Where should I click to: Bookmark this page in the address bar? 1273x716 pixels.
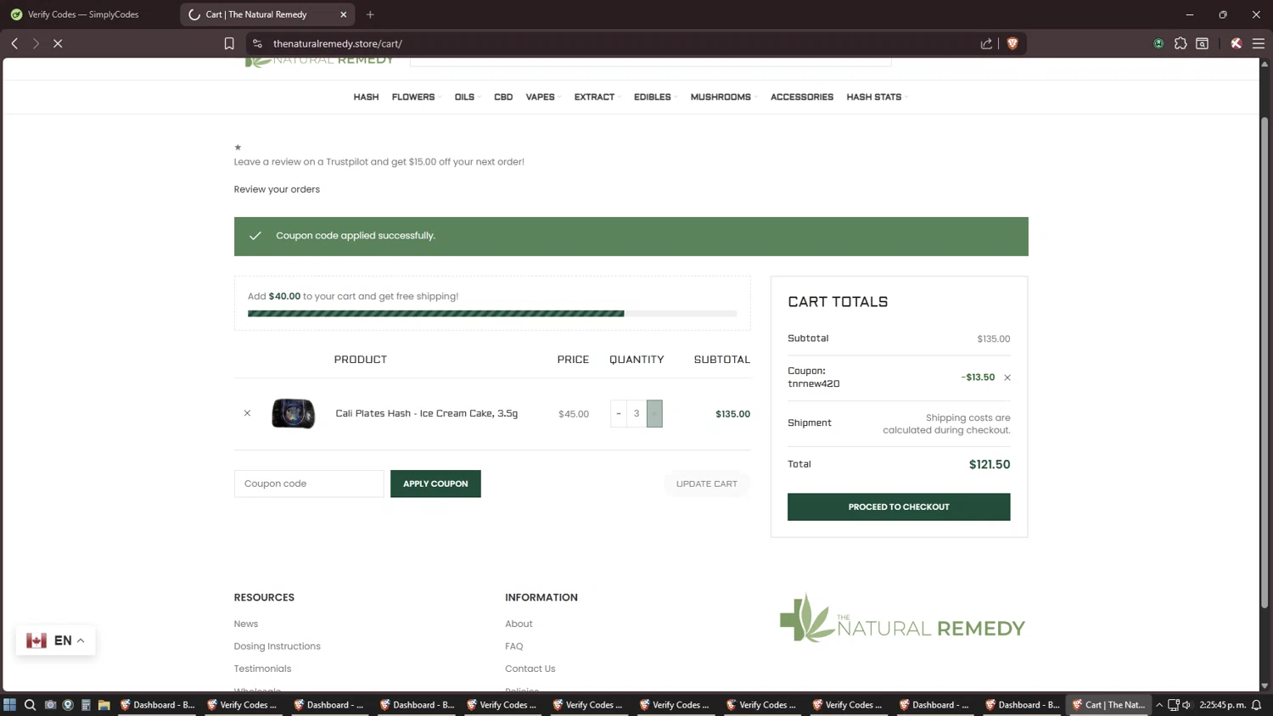pyautogui.click(x=229, y=43)
